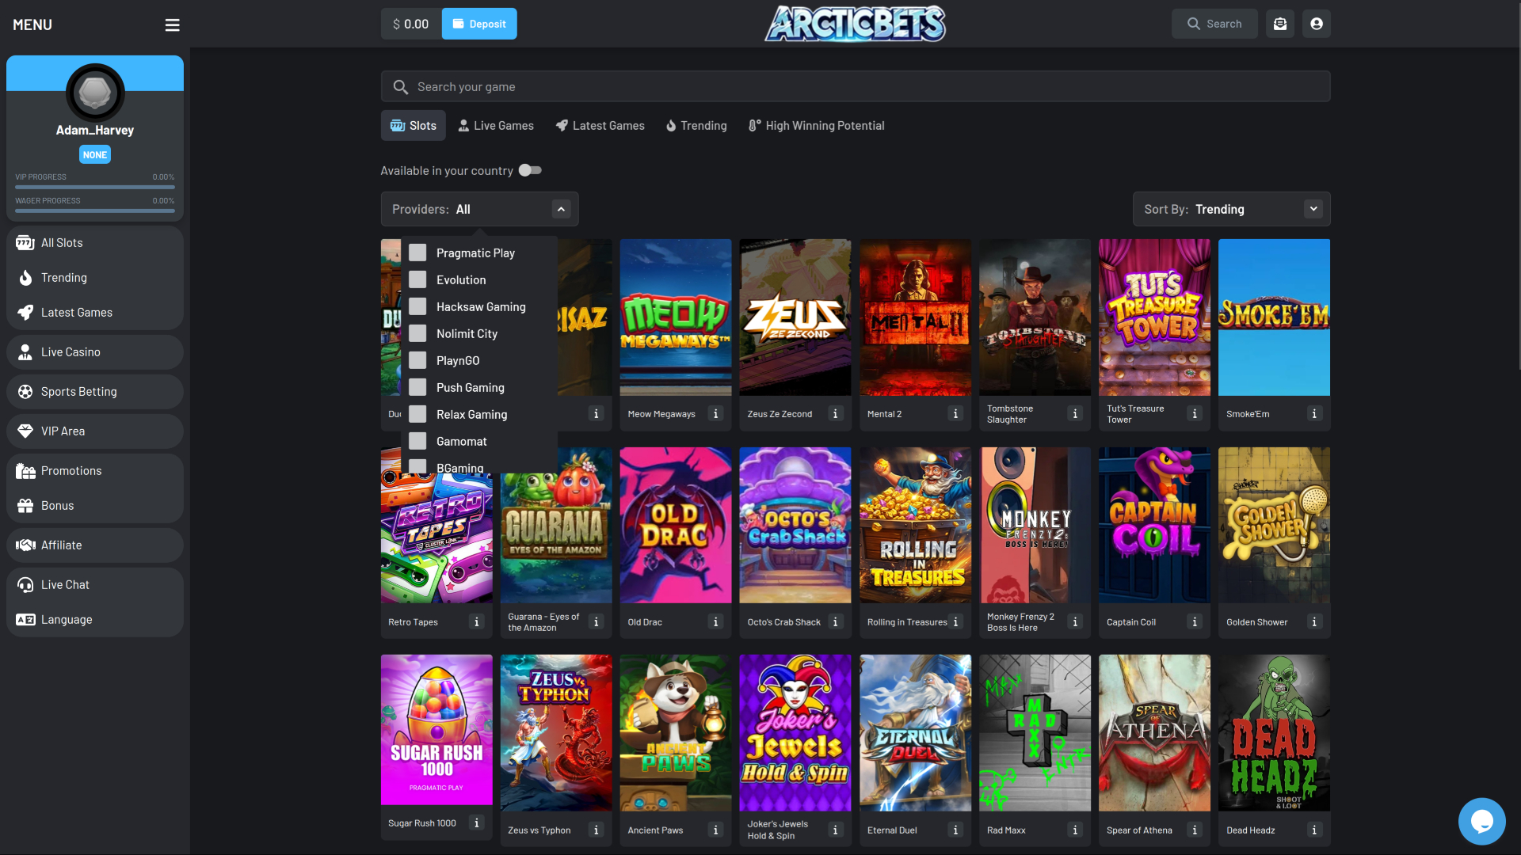Screen dimensions: 1521x855
Task: Show info for Dead Headz
Action: pyautogui.click(x=1314, y=830)
